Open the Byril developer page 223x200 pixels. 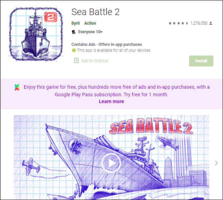(76, 23)
